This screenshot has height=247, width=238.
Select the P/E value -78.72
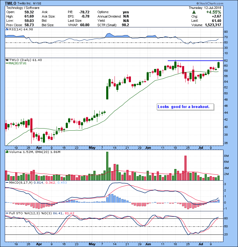pyautogui.click(x=84, y=12)
